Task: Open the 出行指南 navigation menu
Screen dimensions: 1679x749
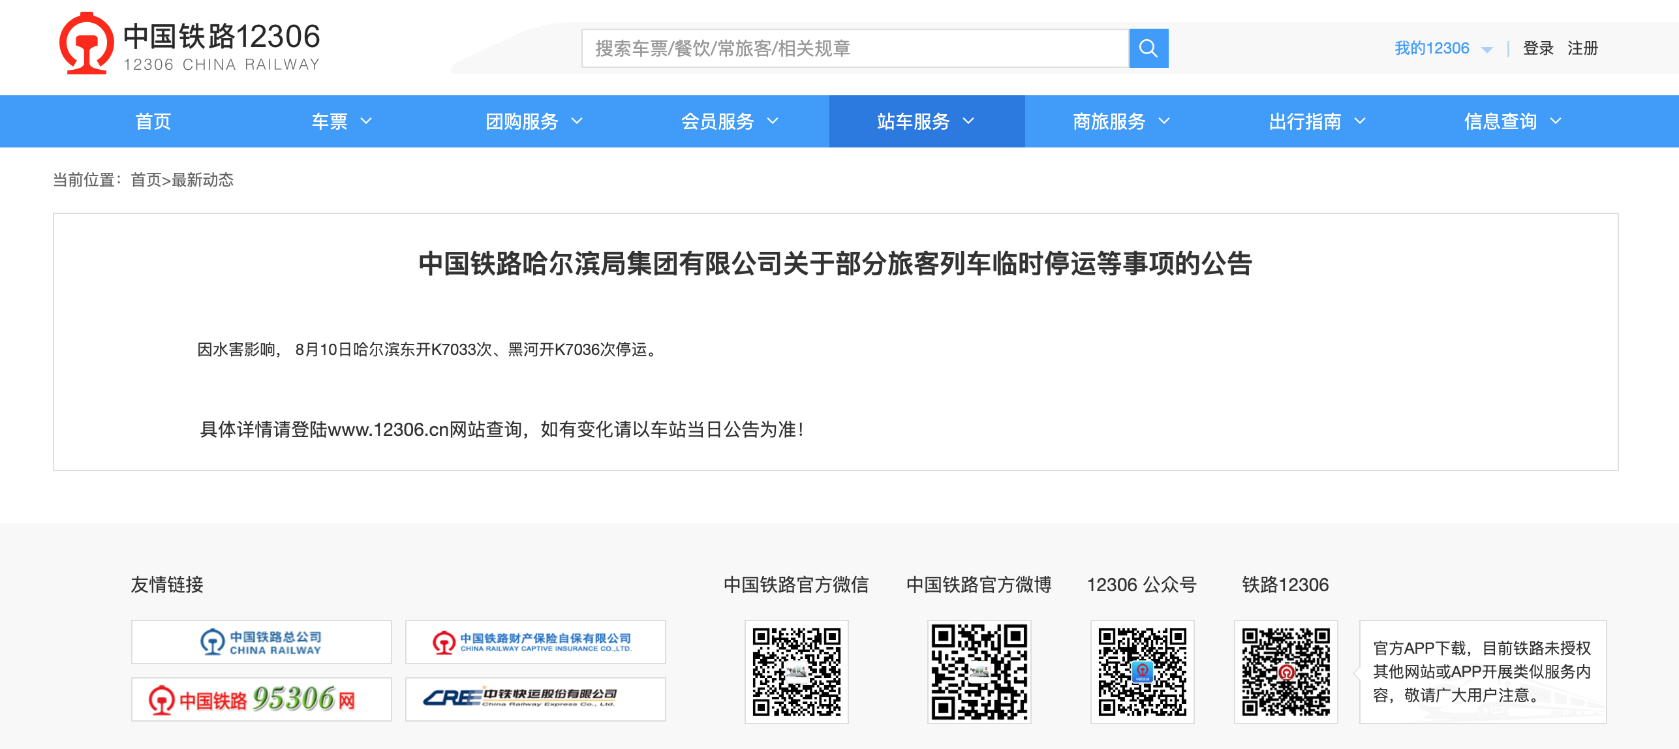Action: tap(1304, 121)
